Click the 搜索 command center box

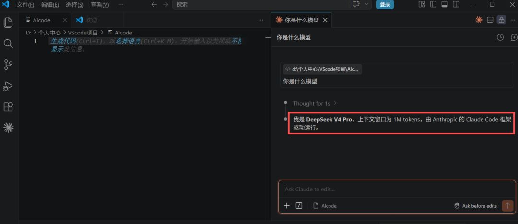point(260,4)
